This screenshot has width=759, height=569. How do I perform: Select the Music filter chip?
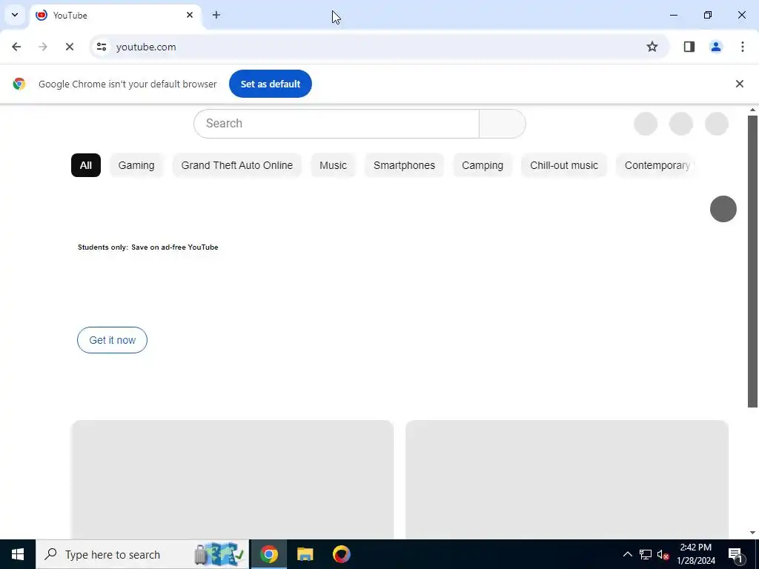click(x=333, y=165)
